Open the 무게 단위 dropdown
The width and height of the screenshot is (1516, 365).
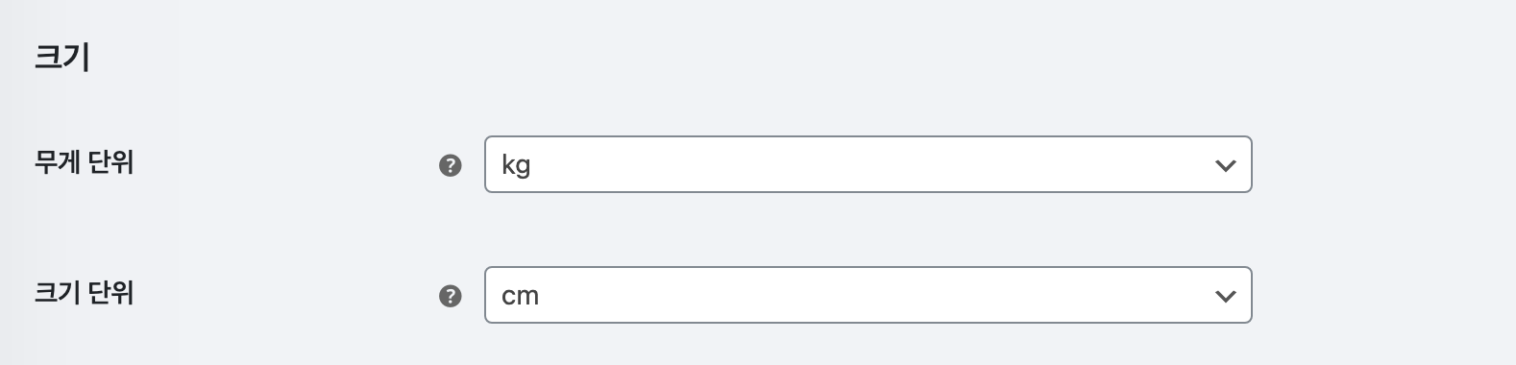pyautogui.click(x=868, y=164)
